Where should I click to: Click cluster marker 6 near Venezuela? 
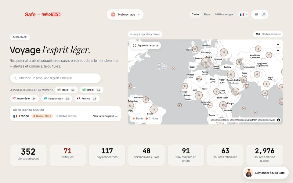[146, 99]
